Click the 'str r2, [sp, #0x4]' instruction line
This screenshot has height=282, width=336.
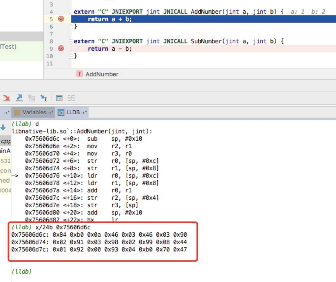pos(92,198)
